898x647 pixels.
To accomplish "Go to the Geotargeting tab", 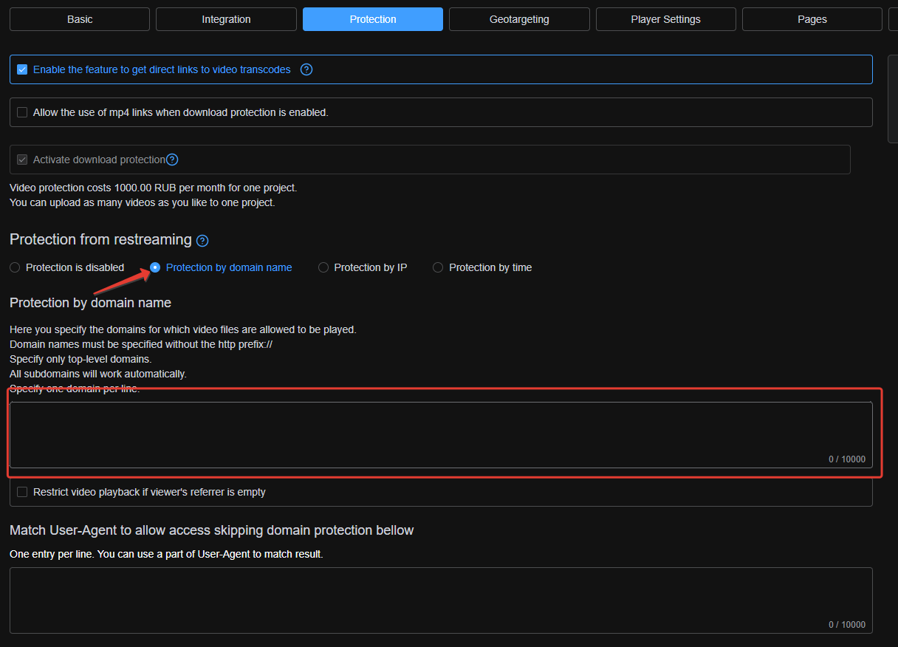I will 519,19.
